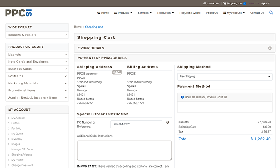Open the Shipping Method dropdown
The height and width of the screenshot is (168, 280).
[x=224, y=77]
